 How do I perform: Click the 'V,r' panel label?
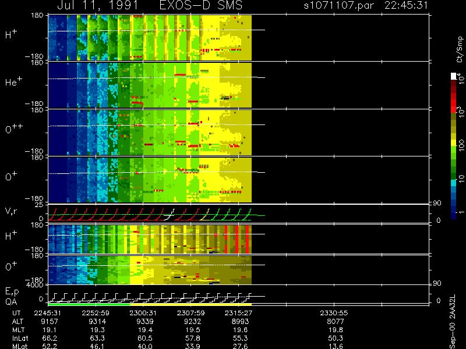tap(12, 211)
